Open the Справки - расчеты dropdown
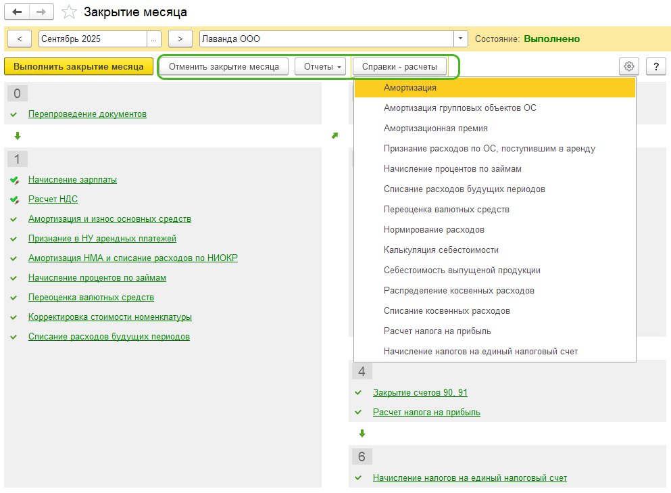Image resolution: width=671 pixels, height=493 pixels. [399, 66]
